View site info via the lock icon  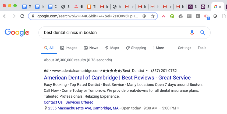tap(33, 16)
